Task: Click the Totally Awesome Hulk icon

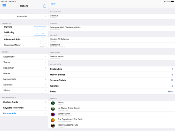Action: pos(53,126)
